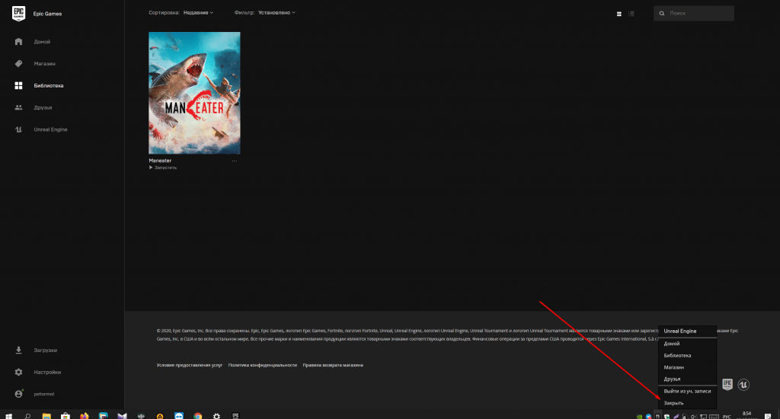Click the Maneater game cover thumbnail
This screenshot has height=419, width=780.
(194, 93)
